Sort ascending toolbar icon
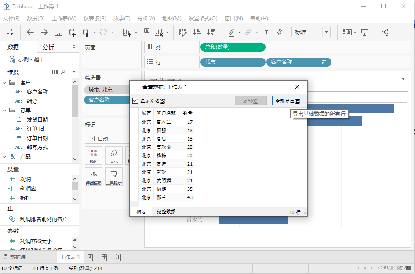Viewport: 415px width, 274px height. tap(197, 32)
